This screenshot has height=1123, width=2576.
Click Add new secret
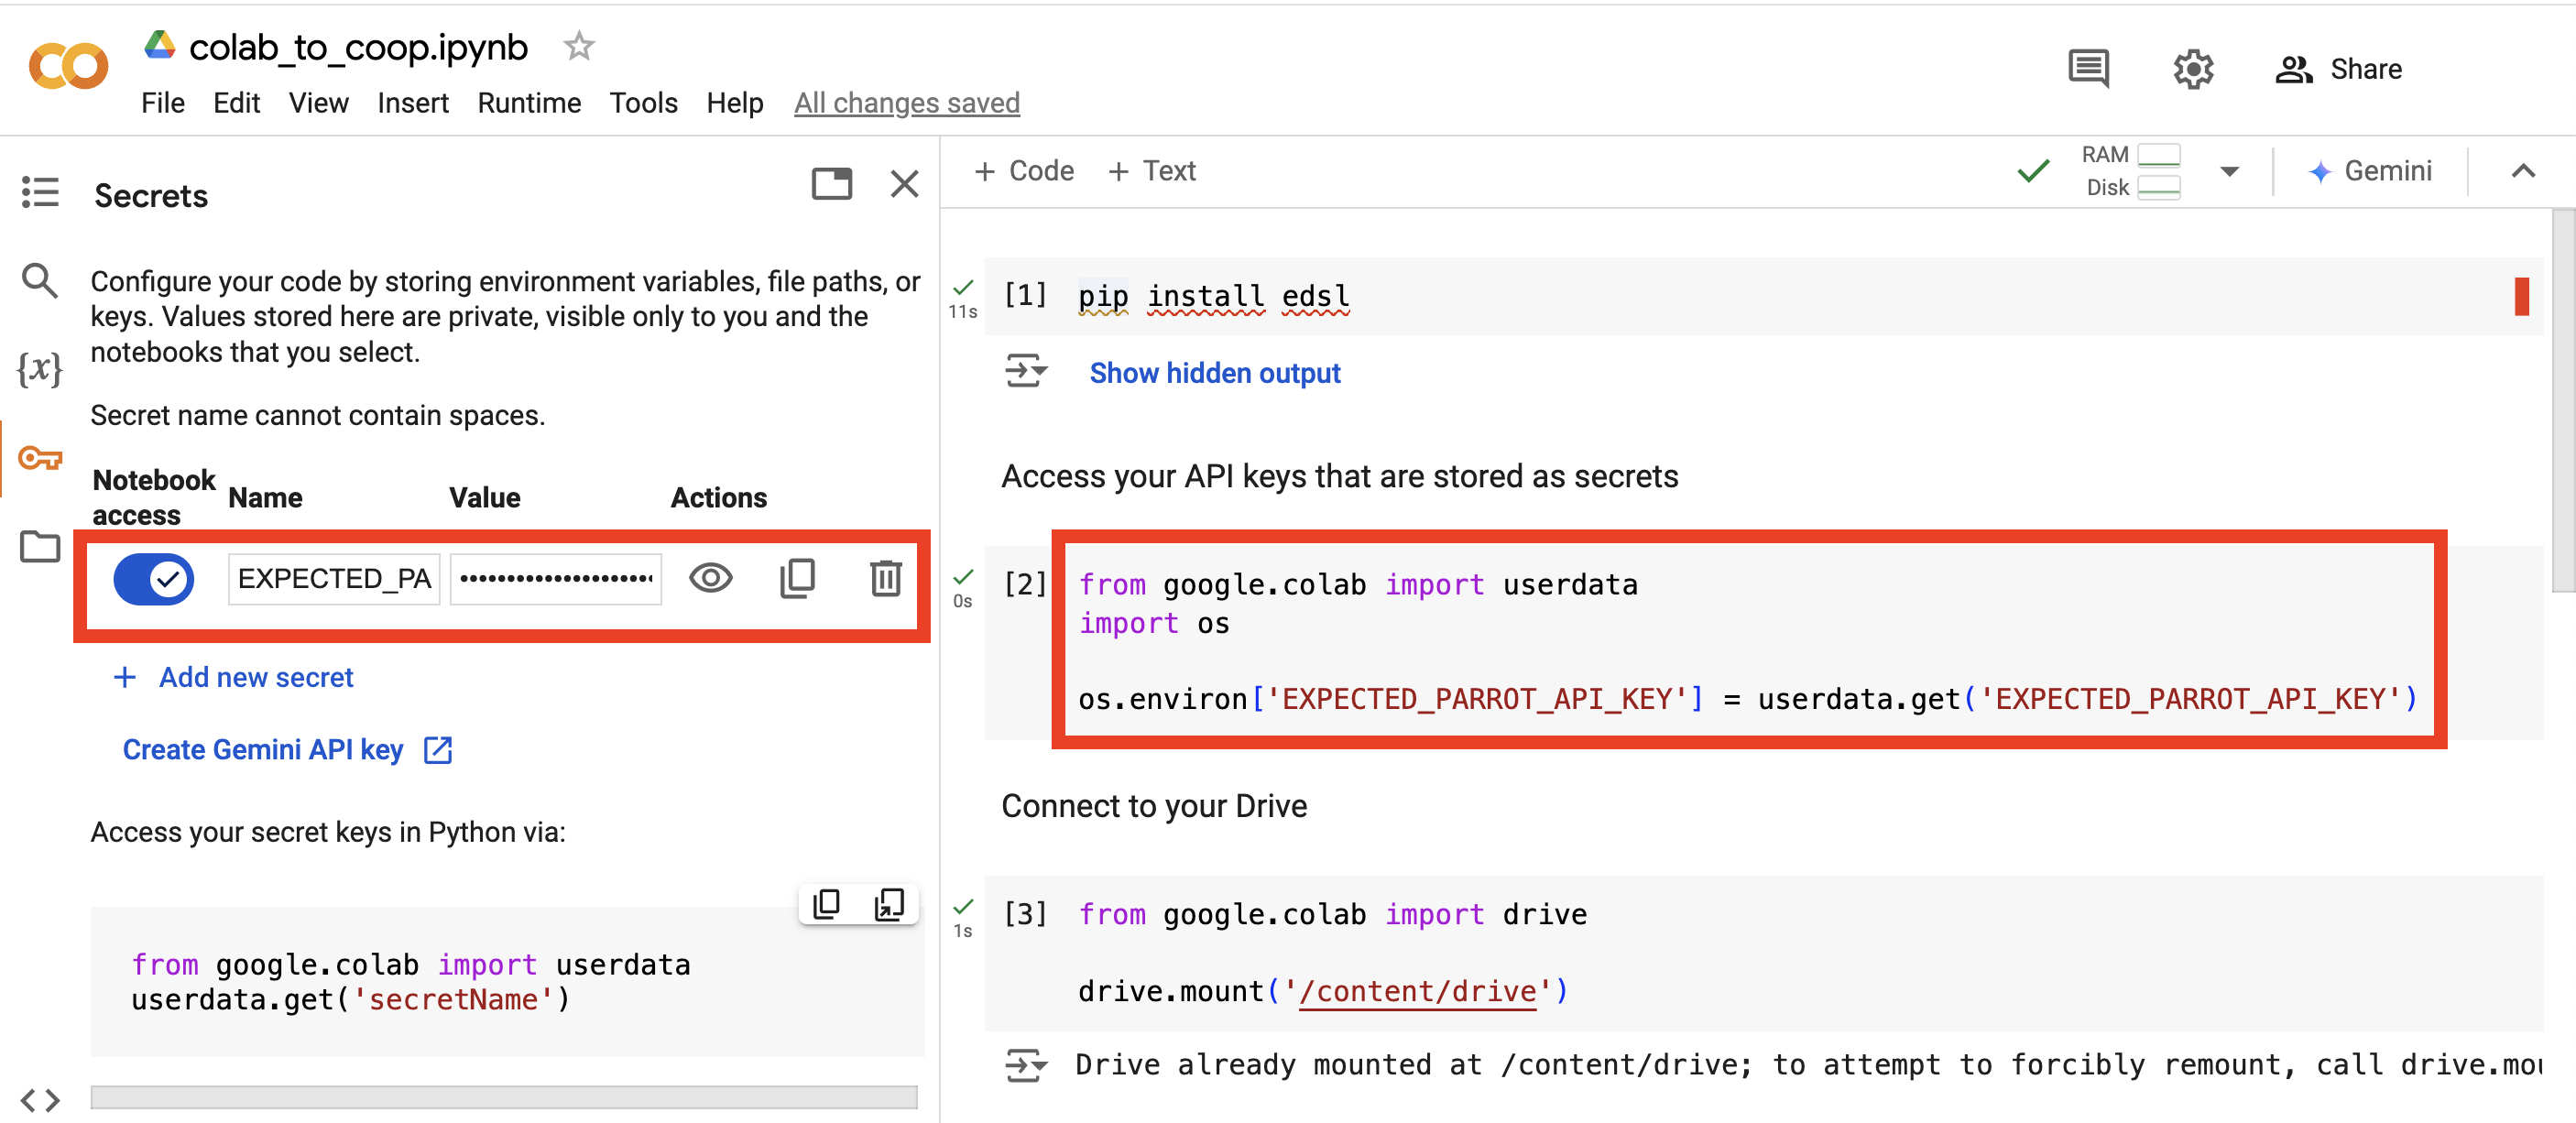255,677
